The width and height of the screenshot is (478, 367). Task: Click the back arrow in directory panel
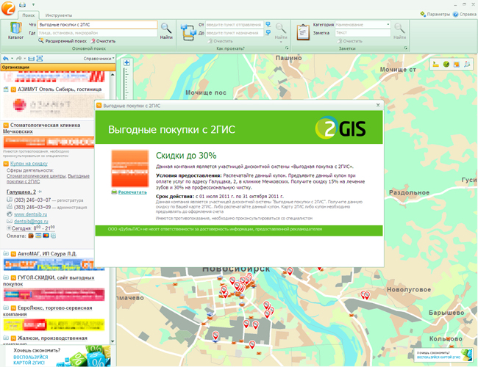[6, 59]
